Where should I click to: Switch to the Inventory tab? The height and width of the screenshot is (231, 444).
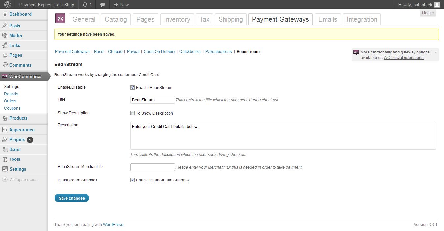point(177,19)
